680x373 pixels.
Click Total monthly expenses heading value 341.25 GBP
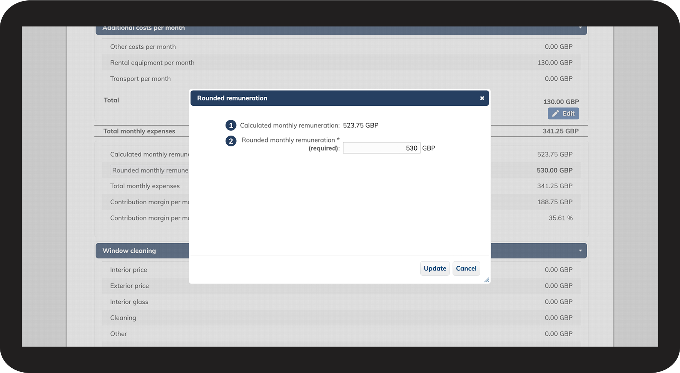click(560, 131)
